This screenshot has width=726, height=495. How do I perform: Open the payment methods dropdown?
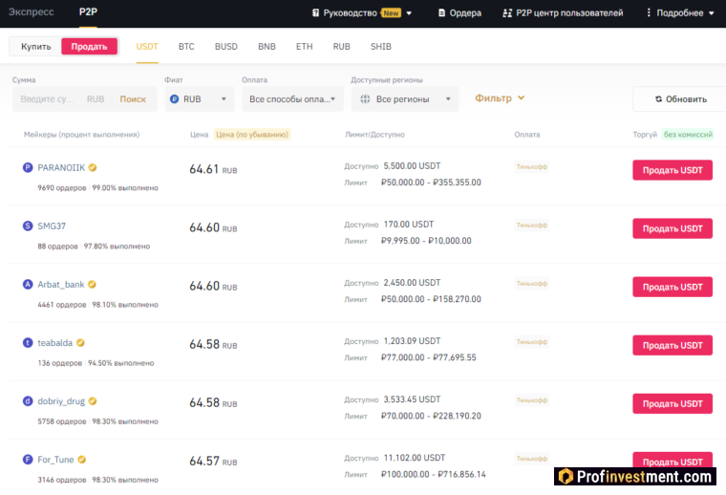[x=292, y=99]
